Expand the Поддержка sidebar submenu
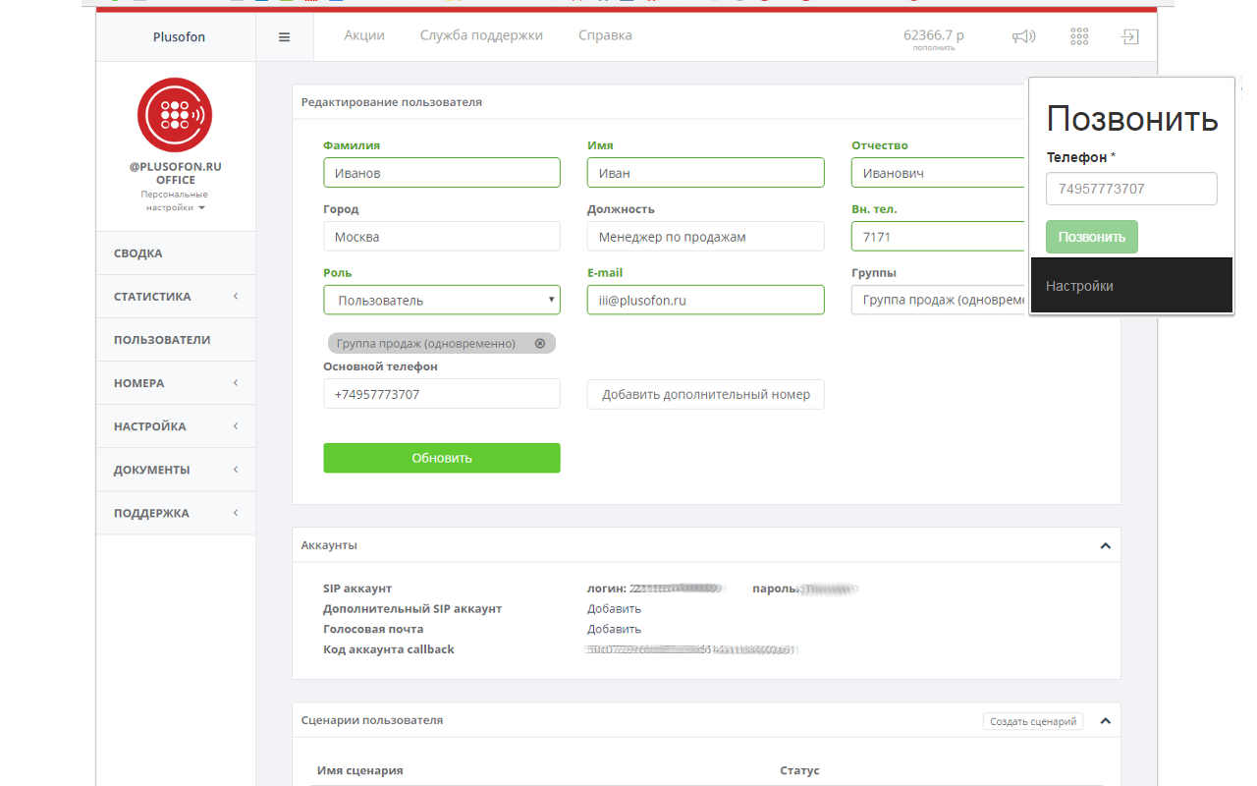Image resolution: width=1257 pixels, height=786 pixels. click(x=236, y=512)
